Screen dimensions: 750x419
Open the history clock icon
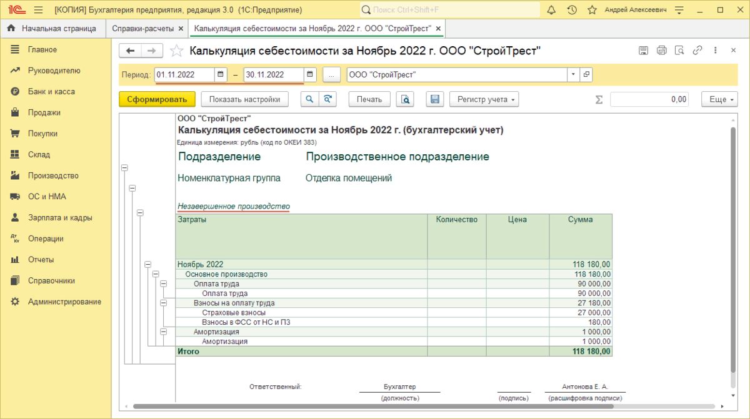(572, 10)
